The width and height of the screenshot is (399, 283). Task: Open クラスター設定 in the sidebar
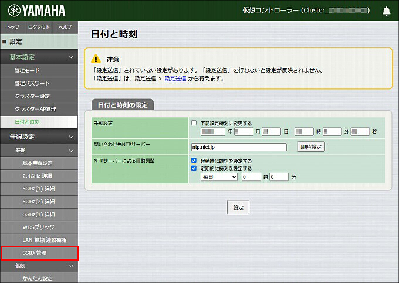(x=39, y=96)
